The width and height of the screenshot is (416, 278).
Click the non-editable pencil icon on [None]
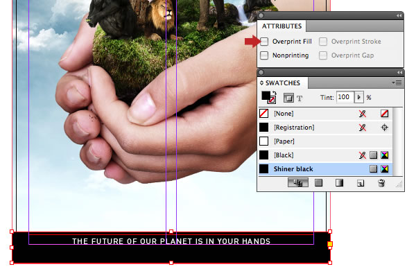tap(363, 114)
